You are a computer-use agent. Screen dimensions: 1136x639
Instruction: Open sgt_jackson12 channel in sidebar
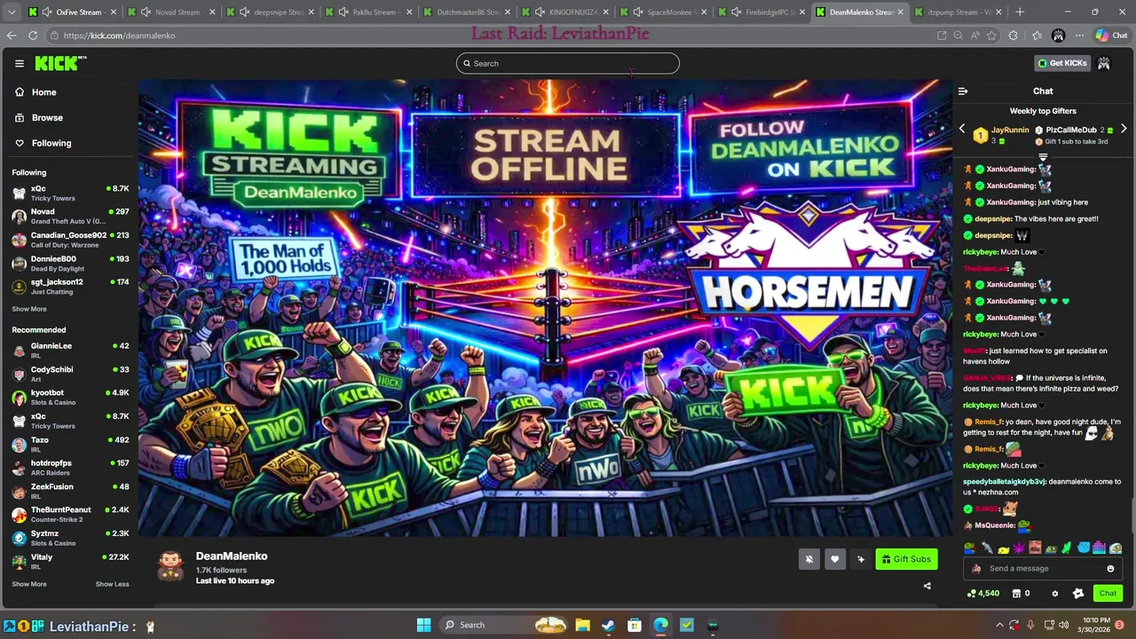pyautogui.click(x=71, y=287)
